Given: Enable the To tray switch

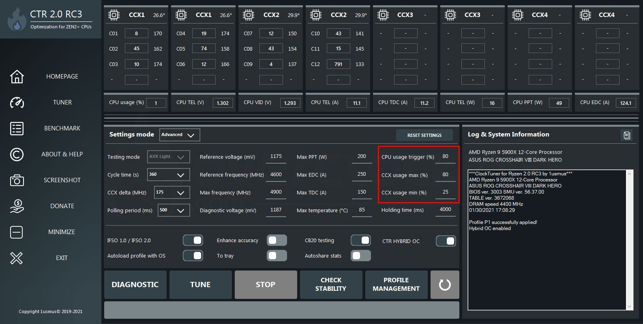Looking at the screenshot, I should (x=277, y=256).
